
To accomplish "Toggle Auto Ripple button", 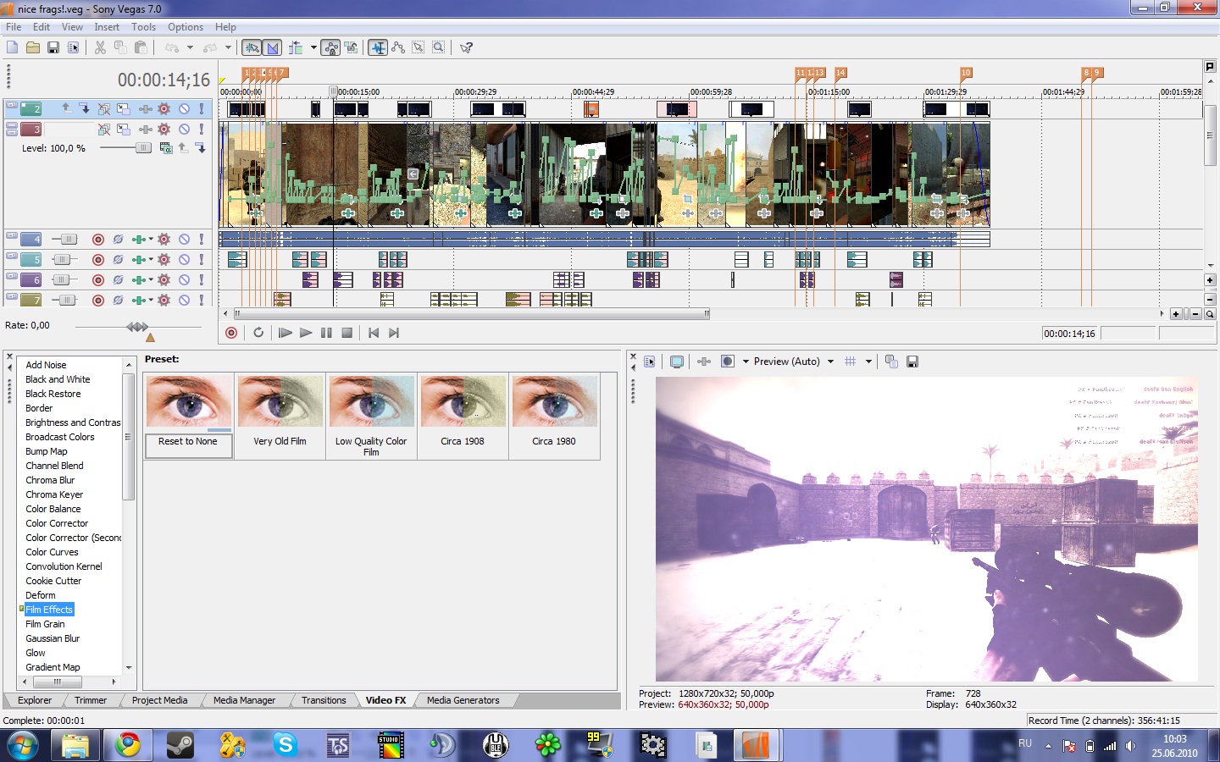I will pos(296,47).
